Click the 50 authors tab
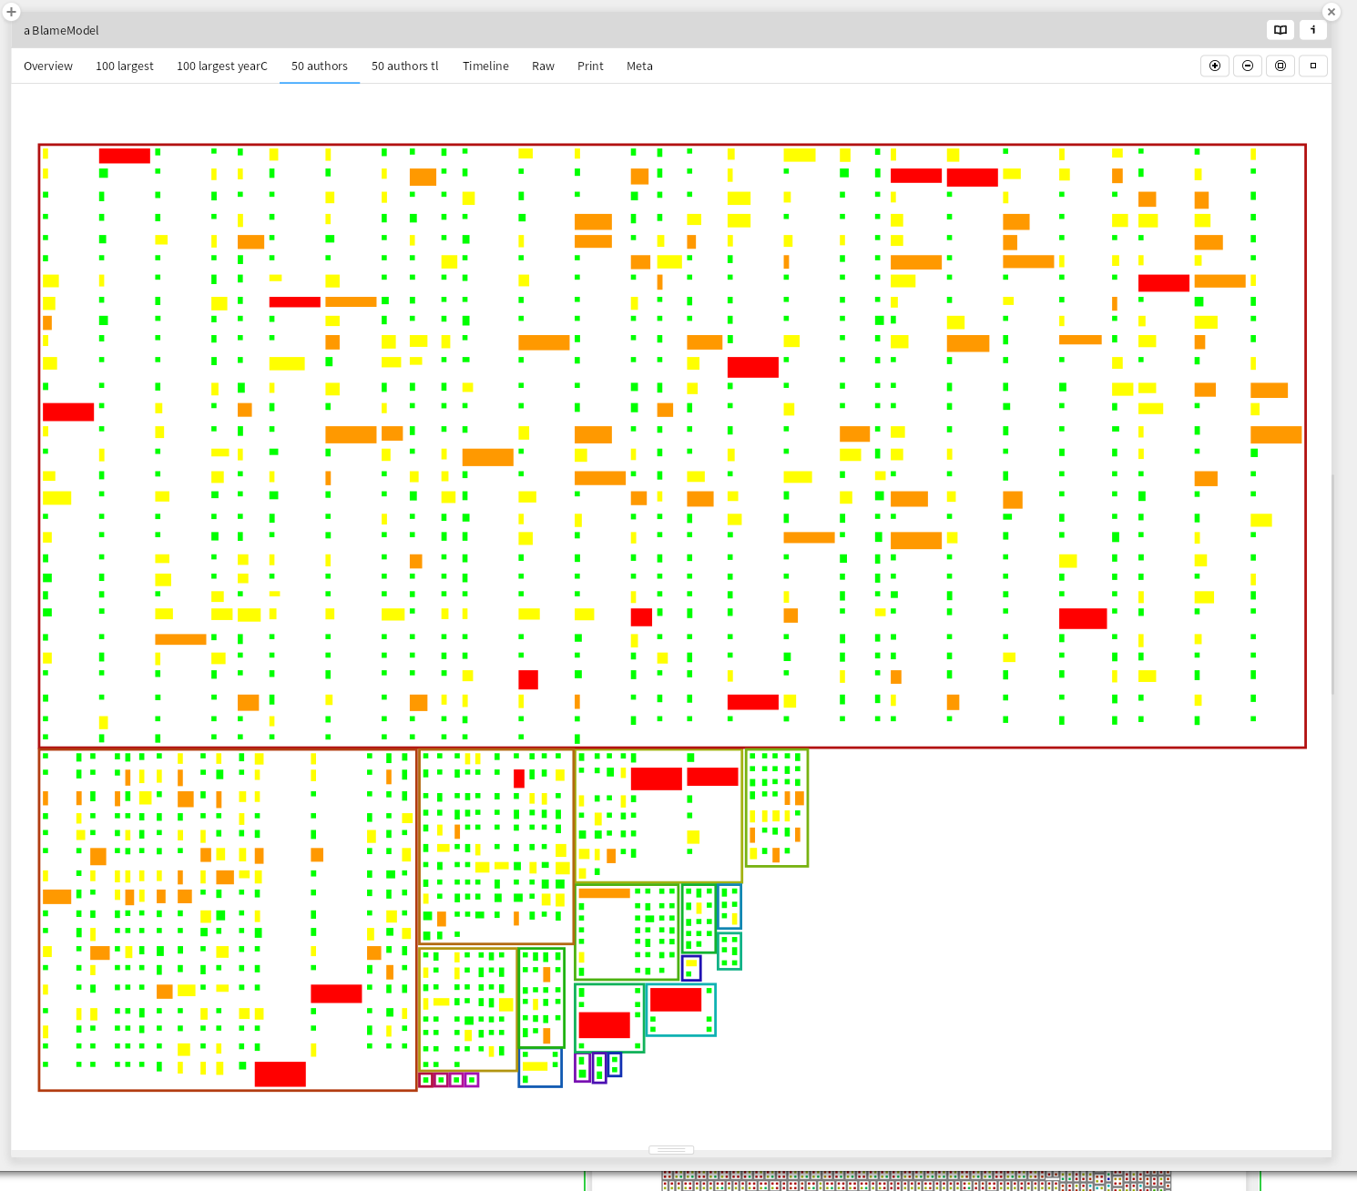This screenshot has height=1191, width=1357. click(x=320, y=66)
